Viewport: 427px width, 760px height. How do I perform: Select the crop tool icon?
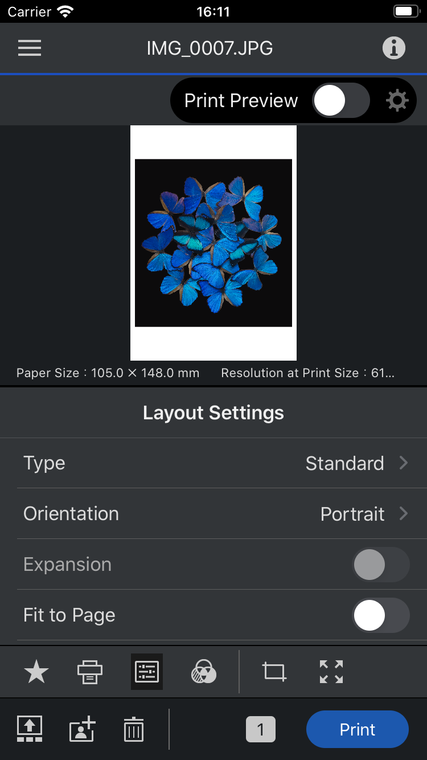(x=274, y=672)
